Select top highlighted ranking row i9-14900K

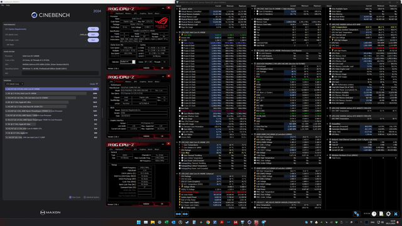[52, 89]
